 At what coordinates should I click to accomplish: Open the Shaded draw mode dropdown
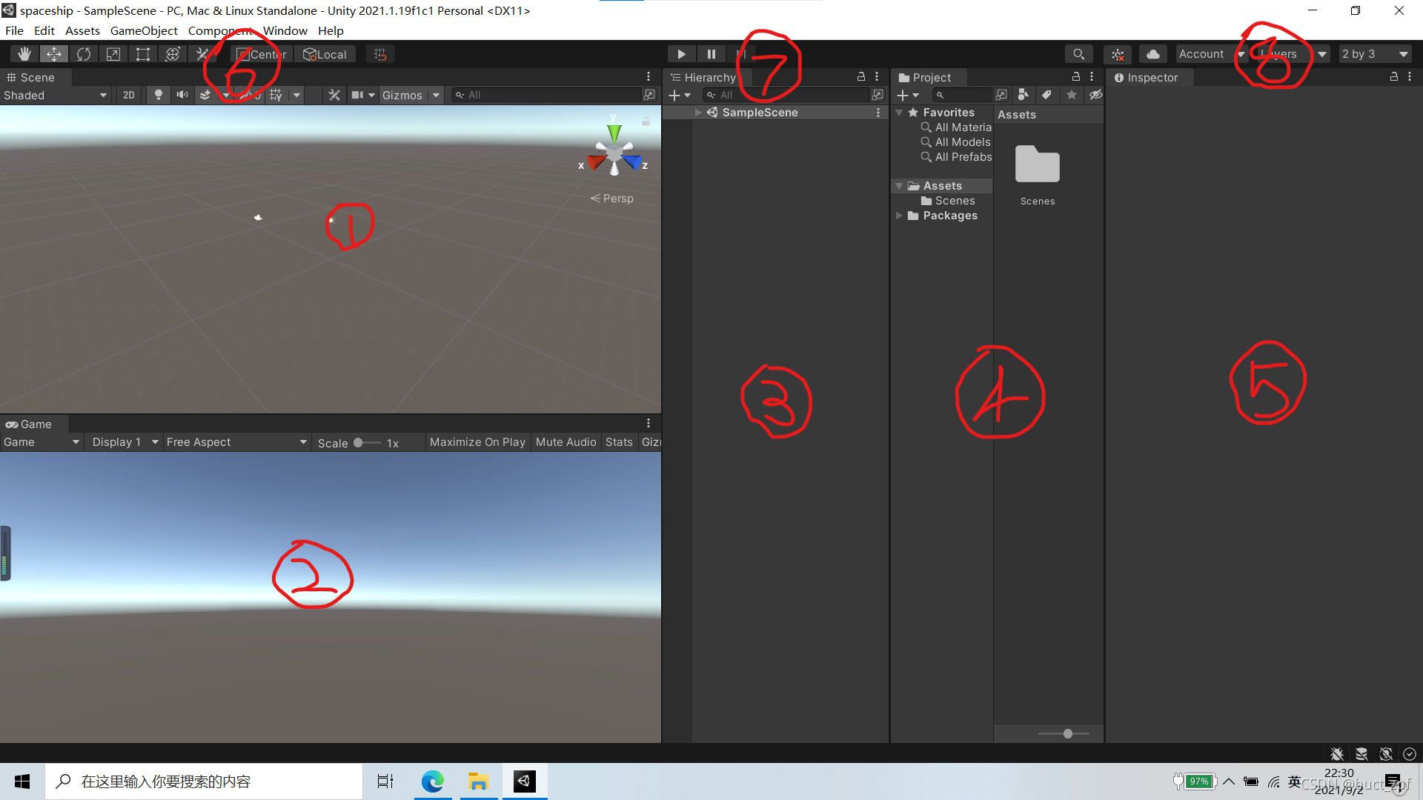[56, 95]
